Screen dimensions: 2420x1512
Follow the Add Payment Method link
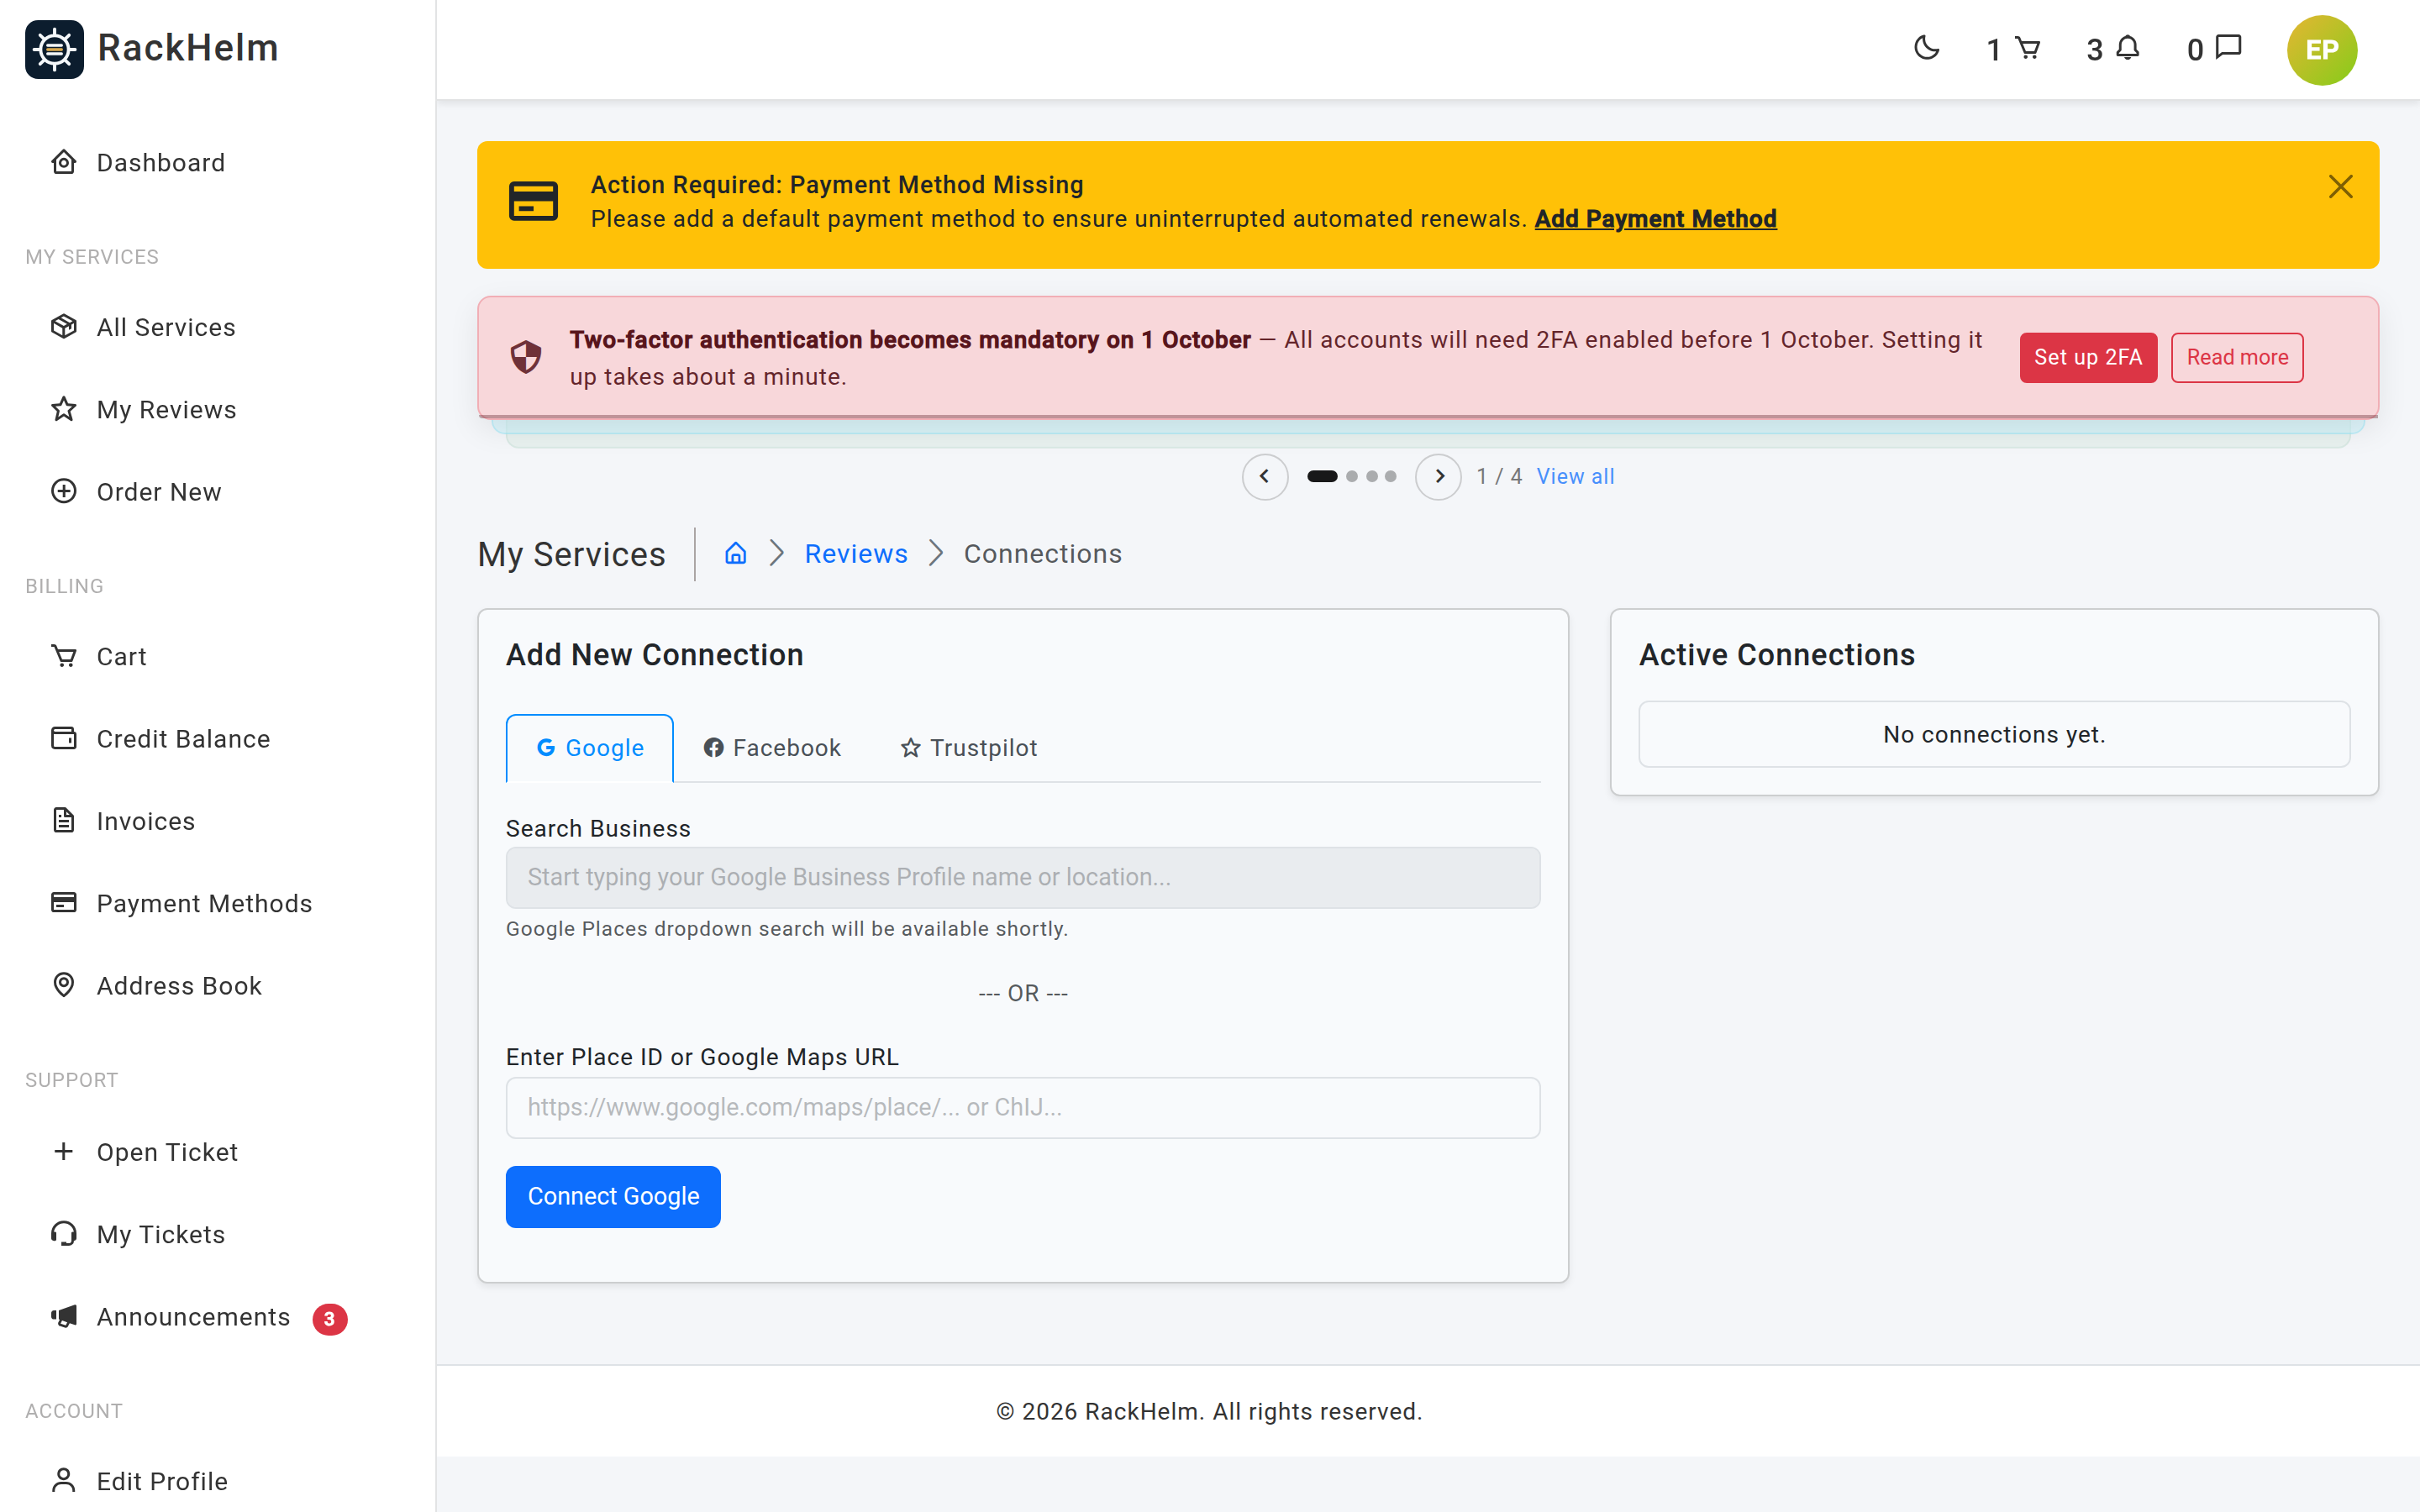(1655, 218)
